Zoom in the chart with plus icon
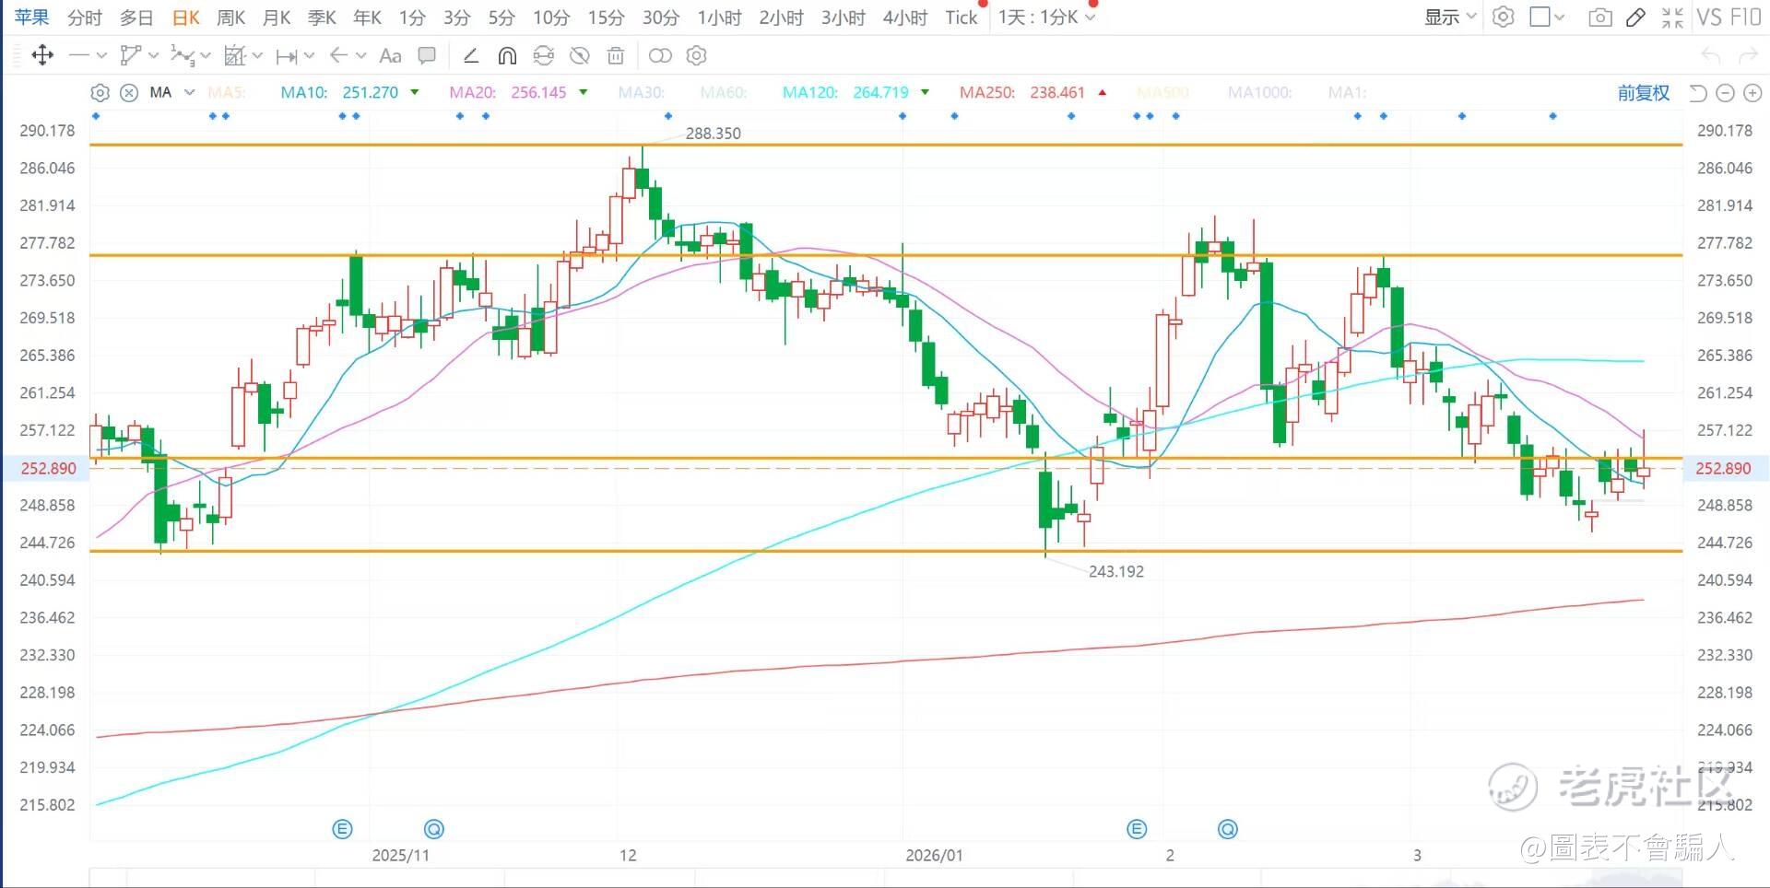This screenshot has height=888, width=1770. [1753, 92]
